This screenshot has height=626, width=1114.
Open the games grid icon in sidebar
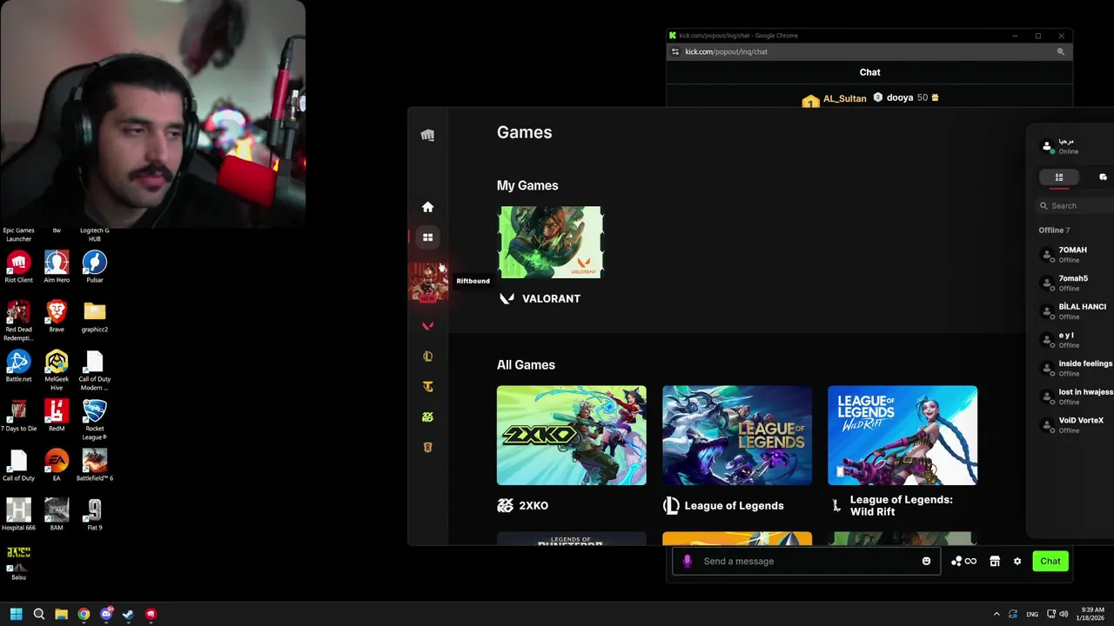click(427, 237)
